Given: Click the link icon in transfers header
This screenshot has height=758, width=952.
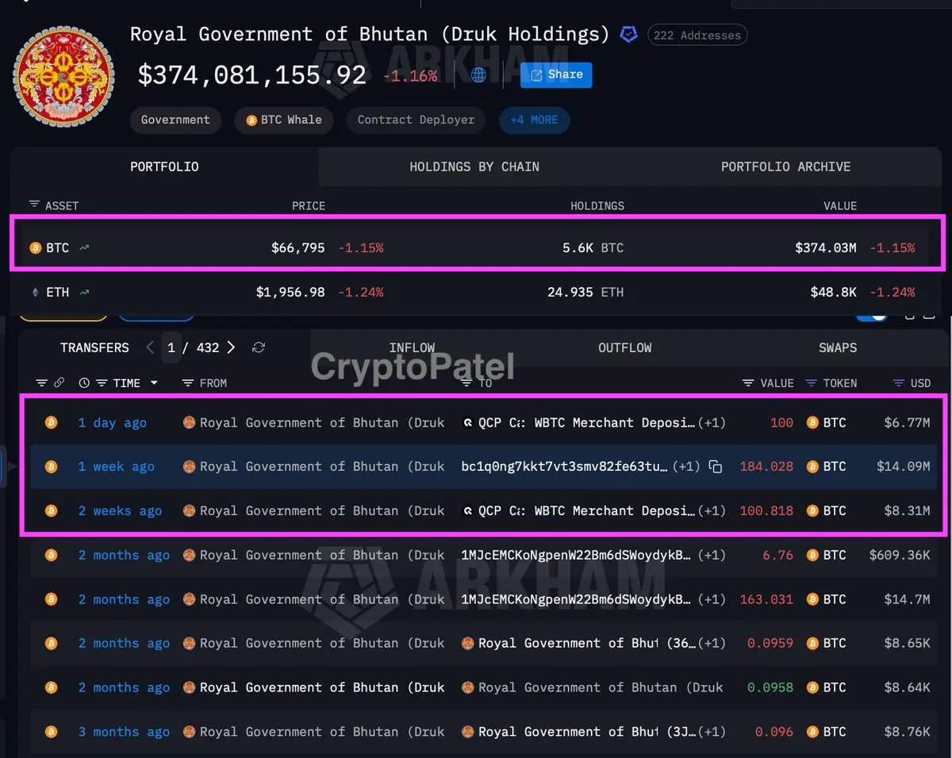Looking at the screenshot, I should click(59, 383).
